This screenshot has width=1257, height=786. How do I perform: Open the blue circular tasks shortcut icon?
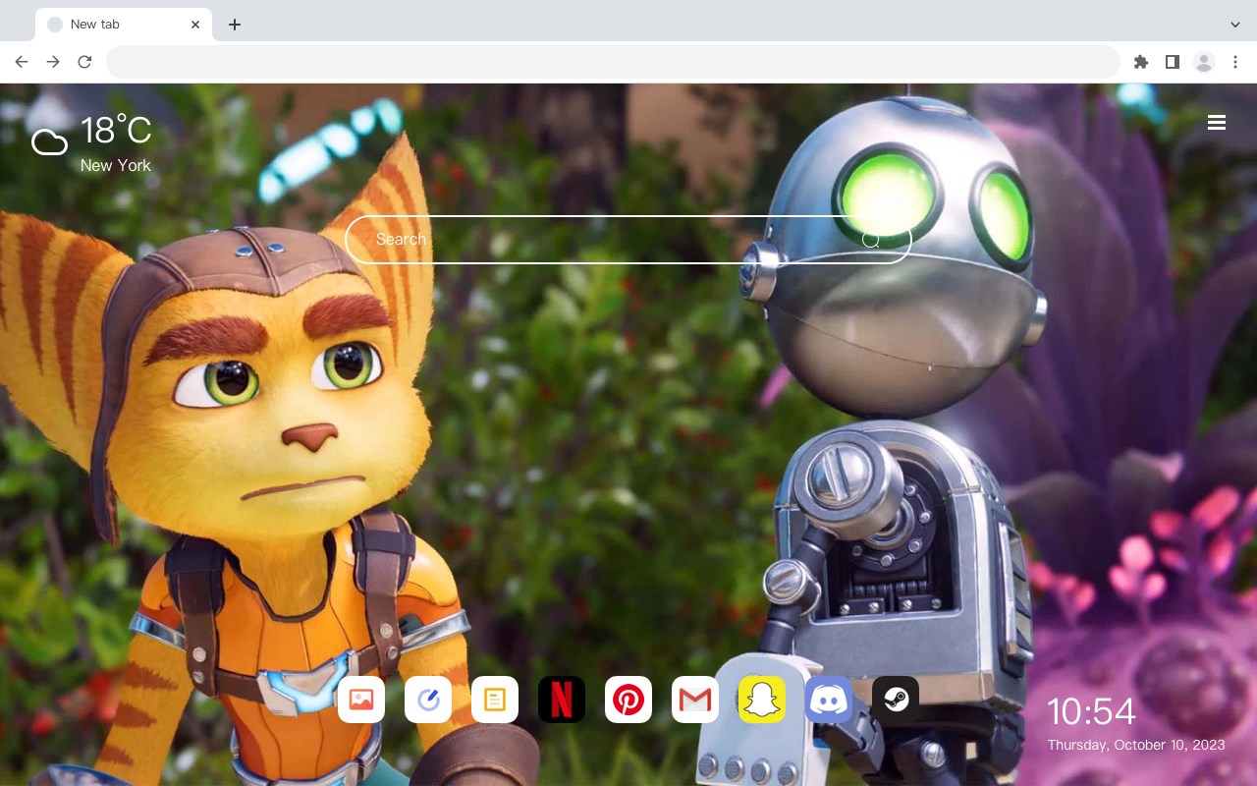(x=428, y=700)
